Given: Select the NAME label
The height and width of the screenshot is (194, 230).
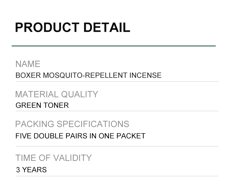Looking at the screenshot, I should 28,64.
